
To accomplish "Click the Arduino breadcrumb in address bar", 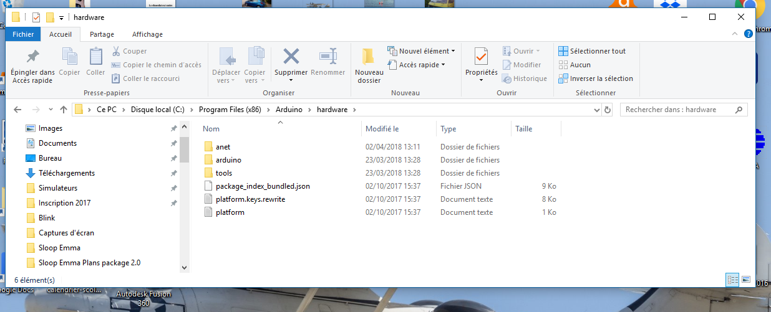I will click(x=289, y=110).
